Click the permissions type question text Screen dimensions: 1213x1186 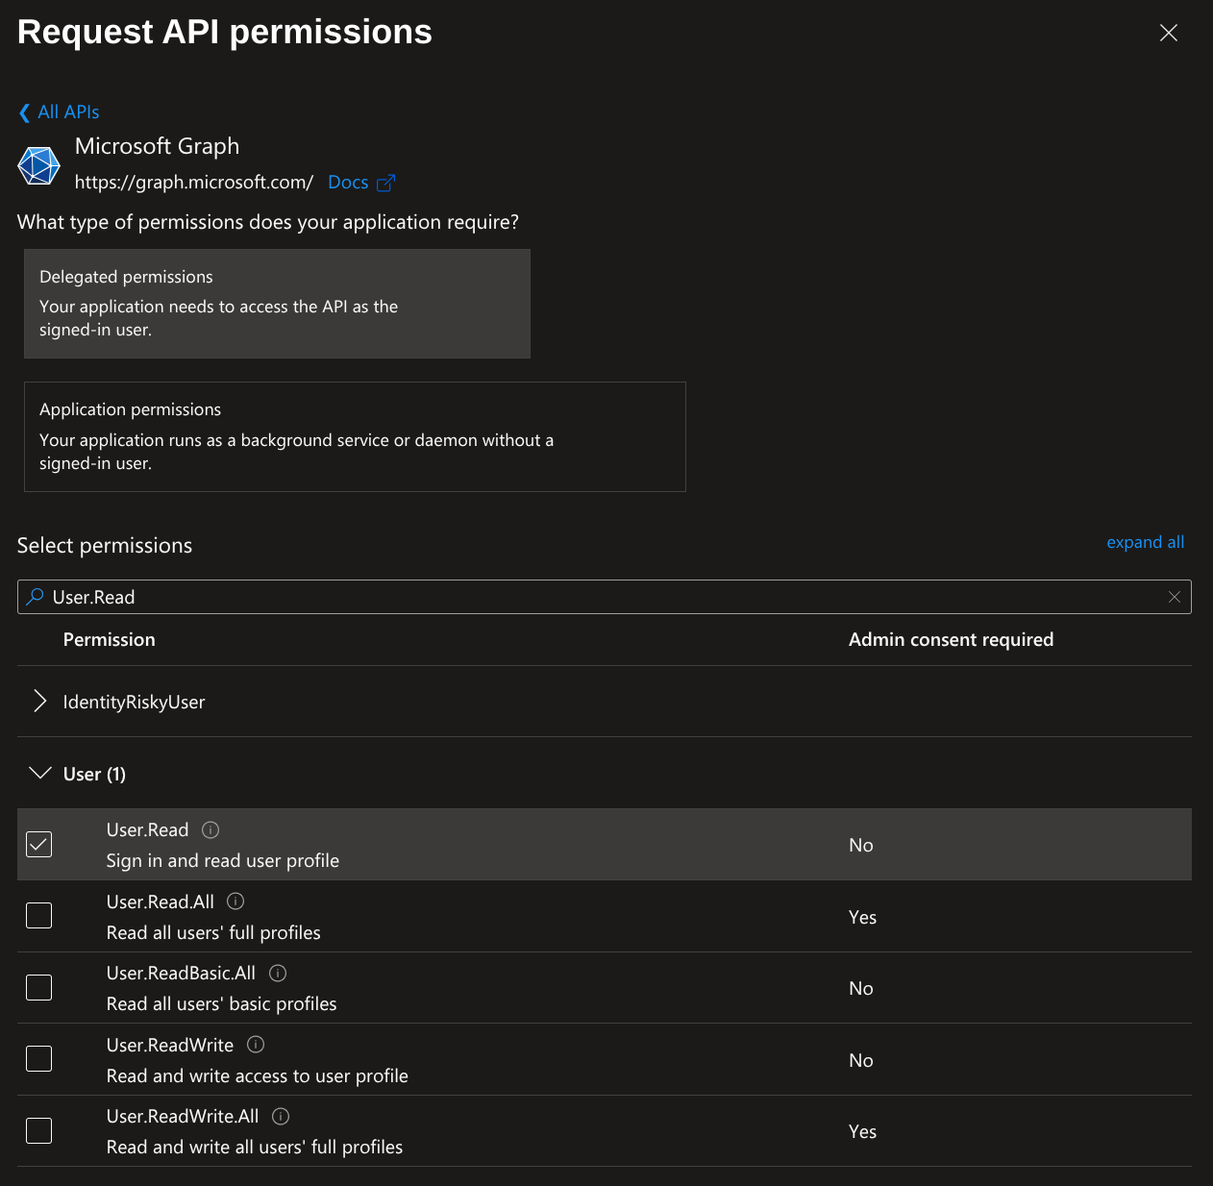[x=268, y=222]
